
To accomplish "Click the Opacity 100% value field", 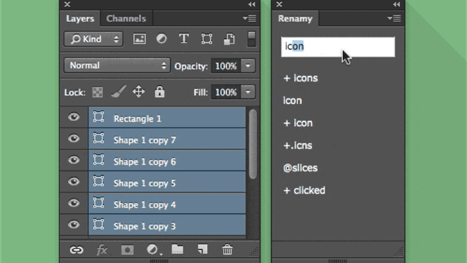I will pyautogui.click(x=226, y=66).
